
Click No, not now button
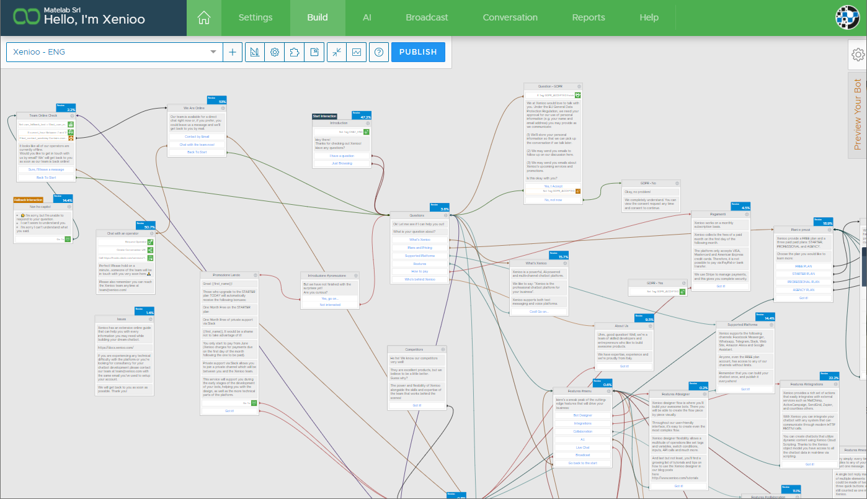coord(553,200)
